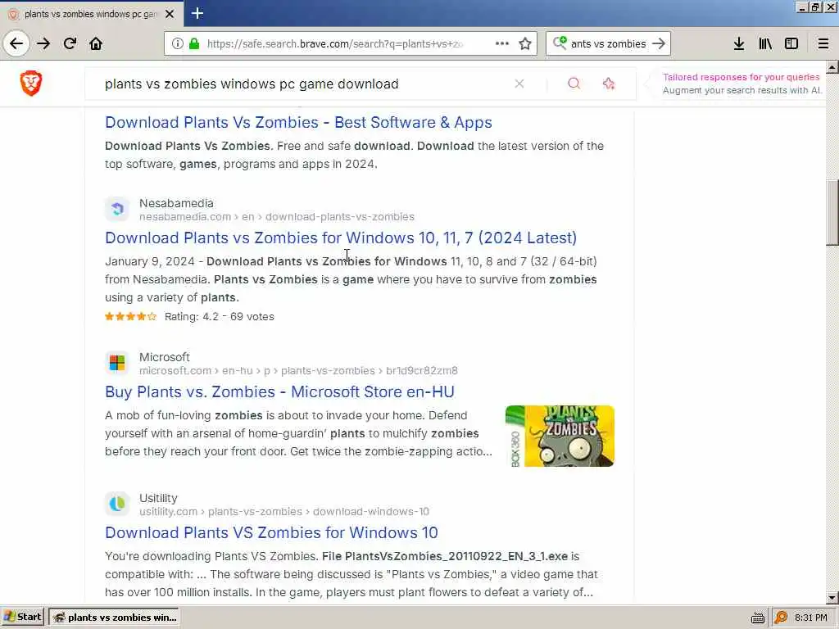Image resolution: width=839 pixels, height=629 pixels.
Task: Click the 8:31 PM taskbar clock
Action: [810, 618]
